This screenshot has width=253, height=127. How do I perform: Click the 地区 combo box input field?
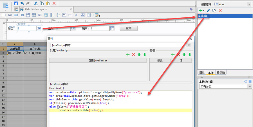click(x=27, y=28)
